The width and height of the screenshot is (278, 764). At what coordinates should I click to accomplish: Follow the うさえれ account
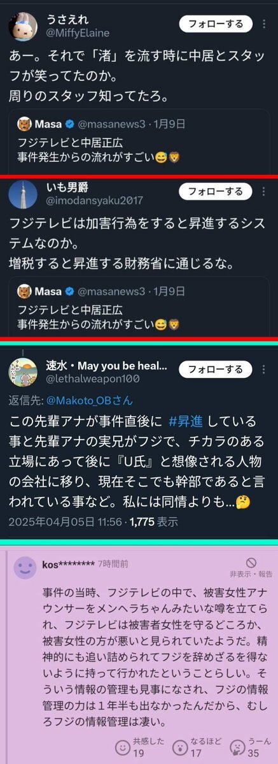216,24
